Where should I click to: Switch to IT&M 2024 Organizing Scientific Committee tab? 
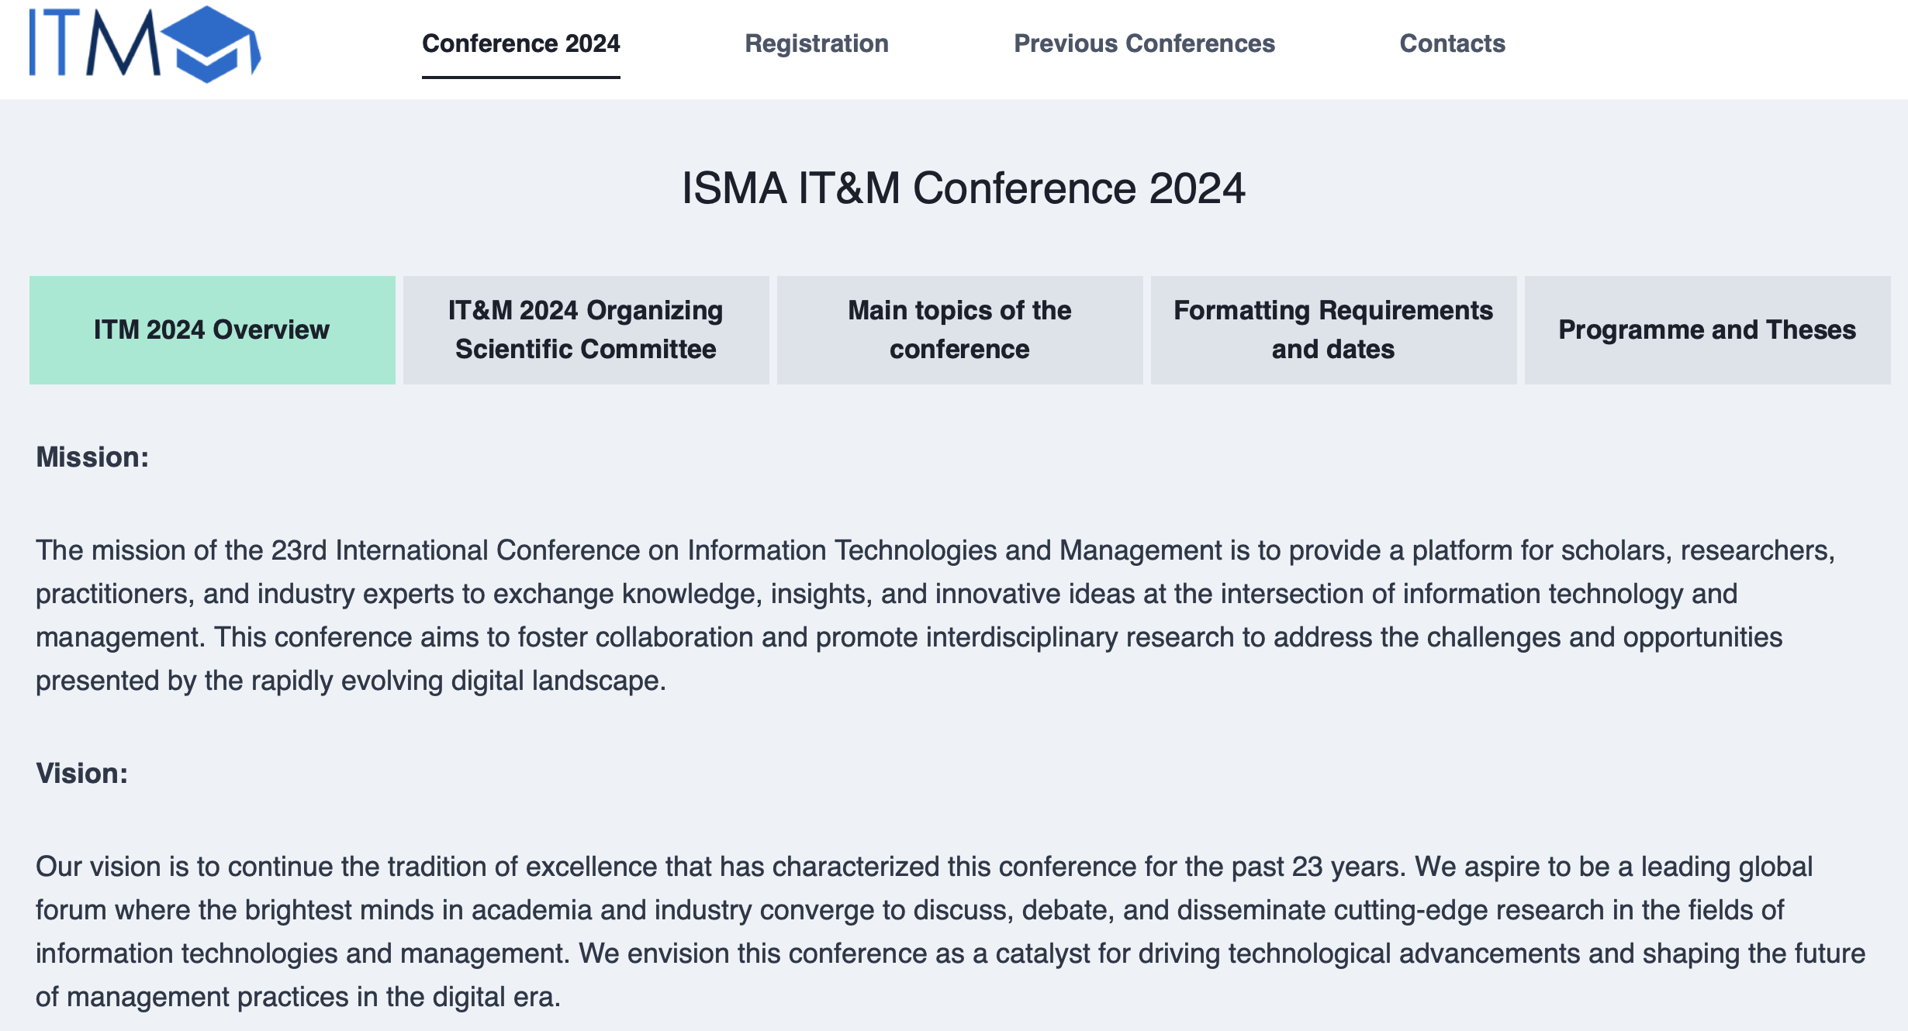[586, 330]
